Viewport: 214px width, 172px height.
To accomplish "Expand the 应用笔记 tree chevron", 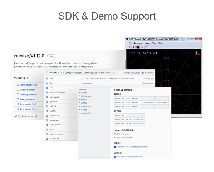I will pyautogui.click(x=80, y=103).
